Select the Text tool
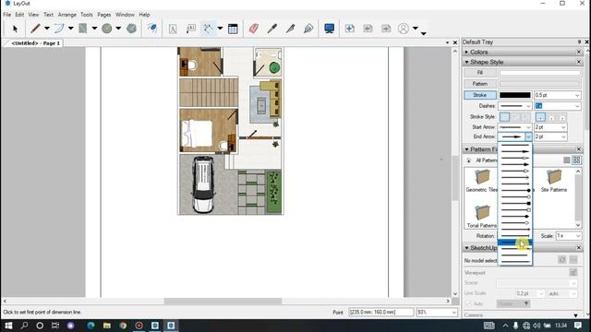This screenshot has width=591, height=332. 173,29
